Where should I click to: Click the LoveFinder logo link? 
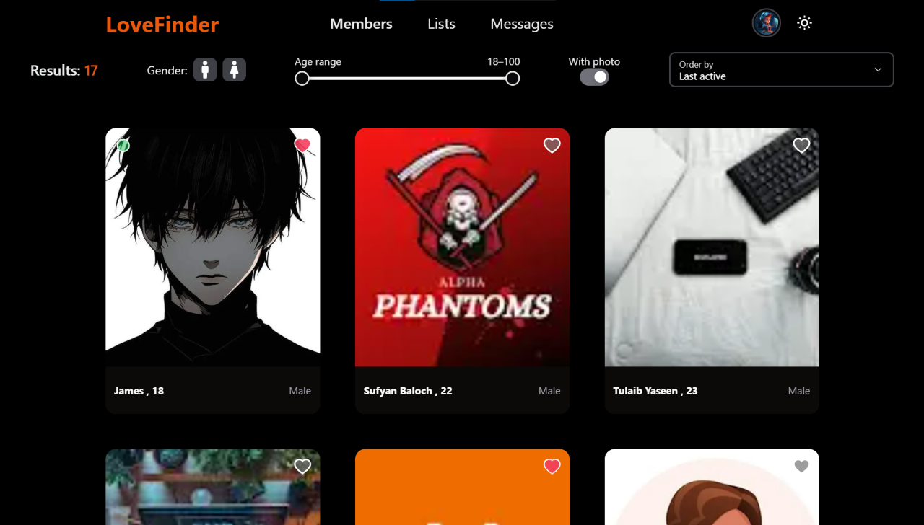click(x=162, y=25)
